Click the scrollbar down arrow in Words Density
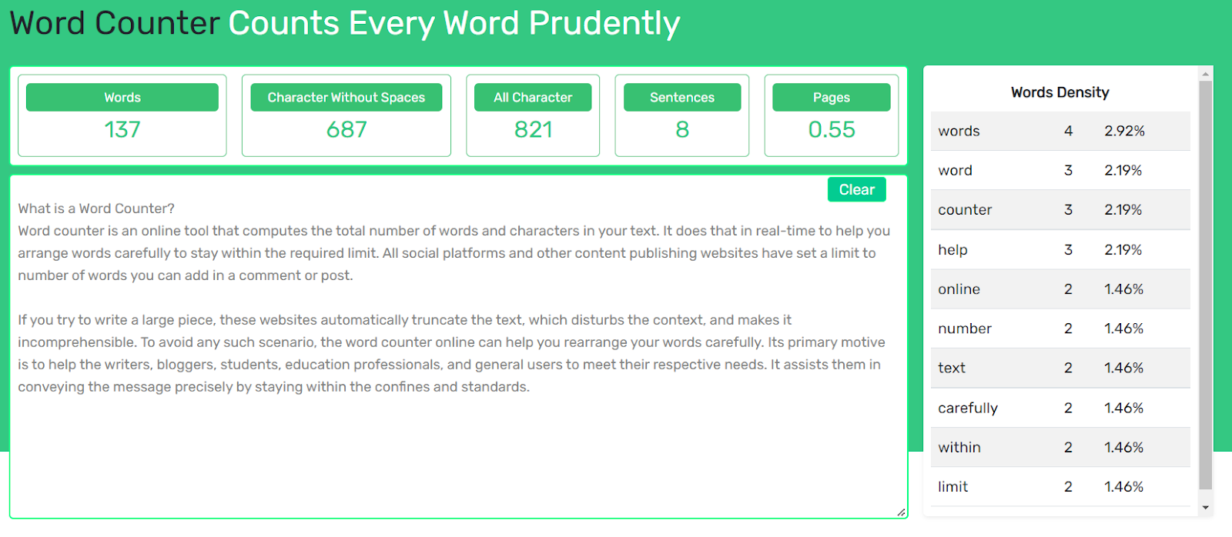 coord(1206,508)
